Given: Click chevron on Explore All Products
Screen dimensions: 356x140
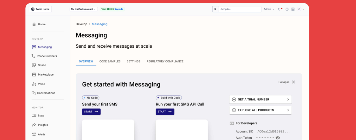Looking at the screenshot, I should click(x=288, y=110).
